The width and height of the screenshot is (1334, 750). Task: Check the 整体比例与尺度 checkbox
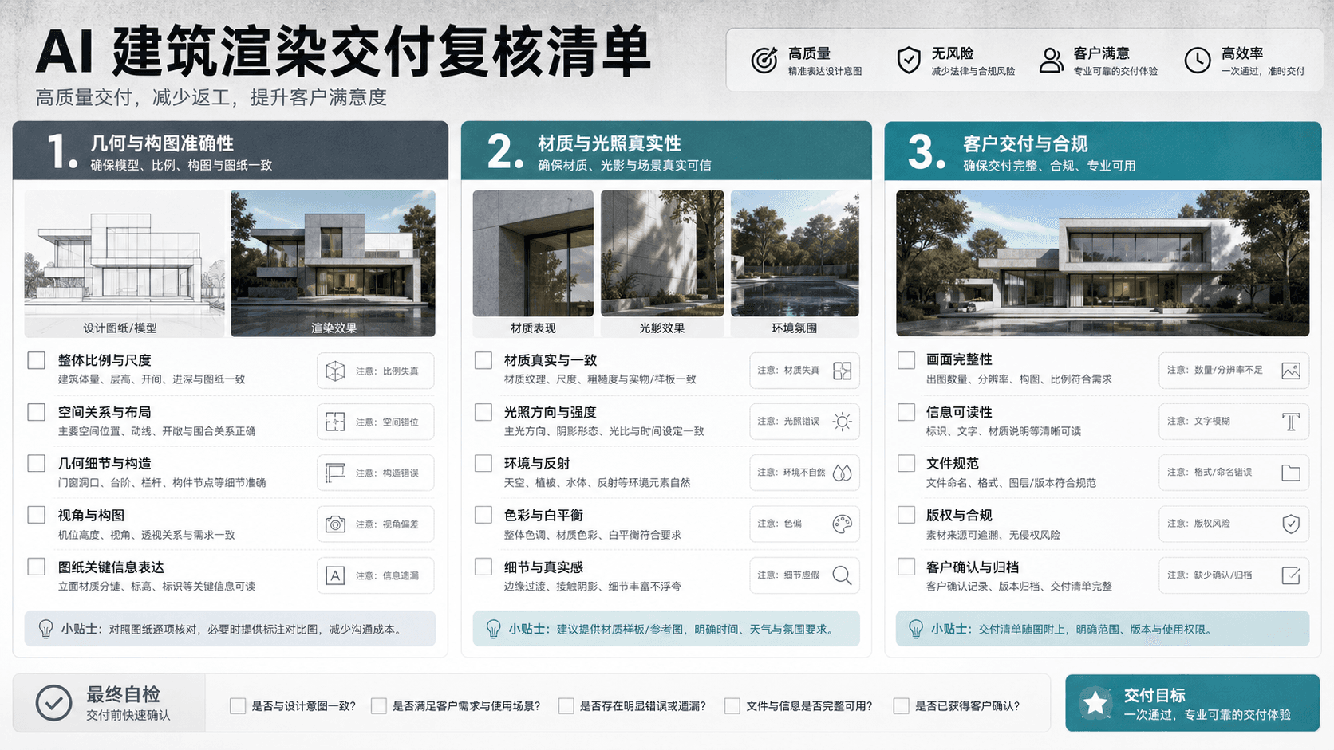pos(37,360)
